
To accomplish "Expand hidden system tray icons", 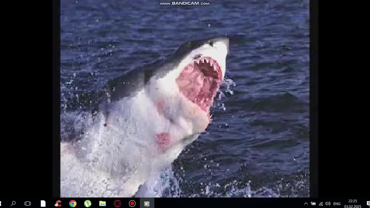I will pyautogui.click(x=306, y=204).
